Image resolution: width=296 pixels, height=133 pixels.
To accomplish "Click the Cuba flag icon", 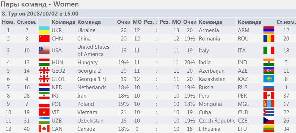I will (269, 112).
